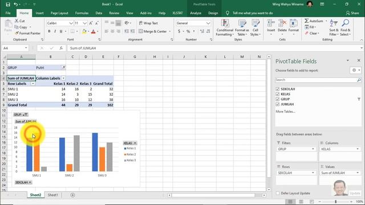Image resolution: width=365 pixels, height=205 pixels.
Task: Open the GRUP item dropdown in Filters area
Action: tap(313, 149)
